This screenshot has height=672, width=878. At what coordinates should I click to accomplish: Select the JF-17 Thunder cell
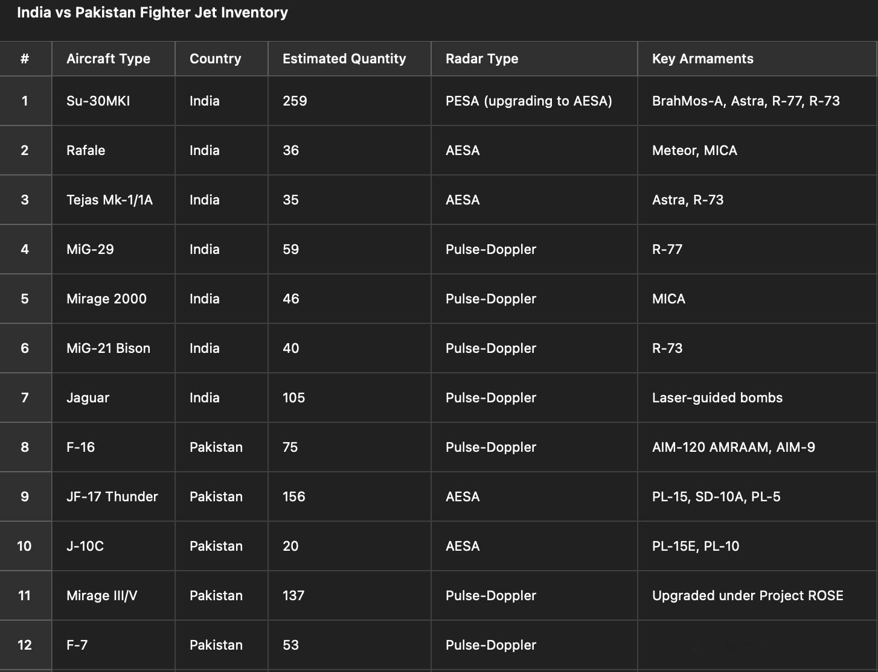[x=114, y=496]
